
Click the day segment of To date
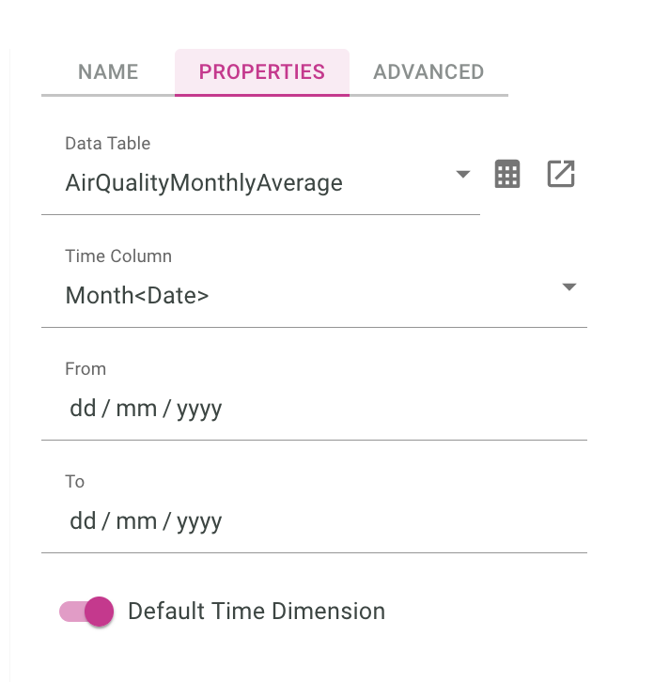[83, 520]
